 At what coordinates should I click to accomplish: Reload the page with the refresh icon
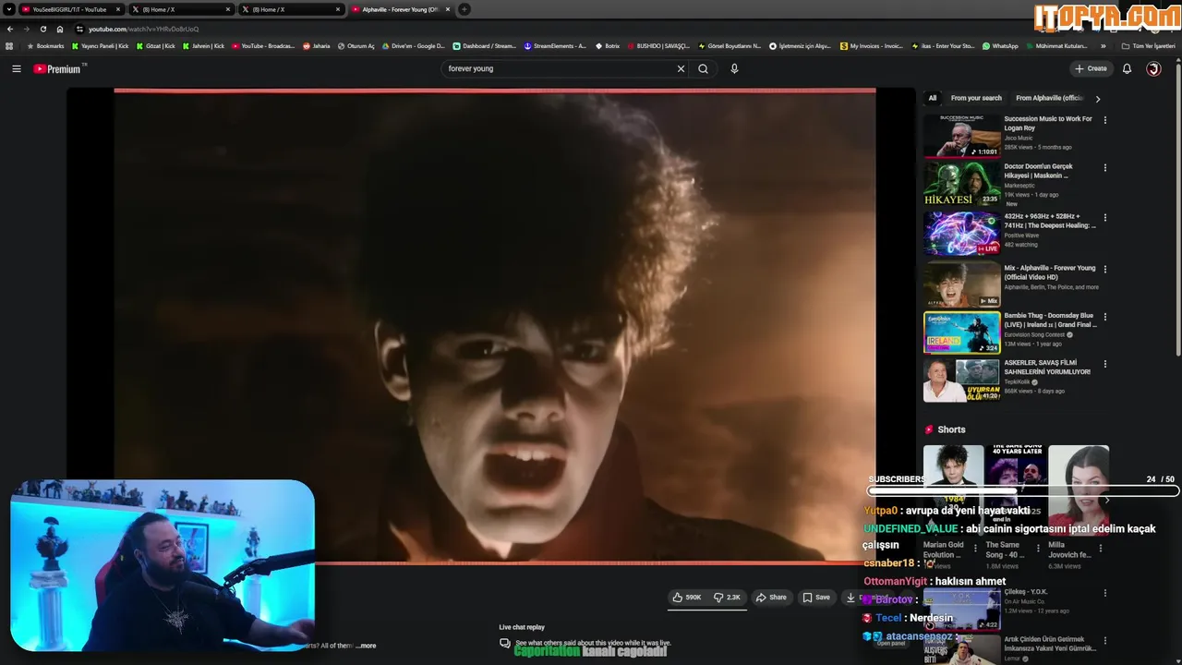[x=42, y=29]
